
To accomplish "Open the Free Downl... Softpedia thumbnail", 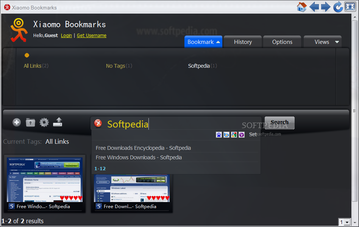I will pyautogui.click(x=132, y=188).
